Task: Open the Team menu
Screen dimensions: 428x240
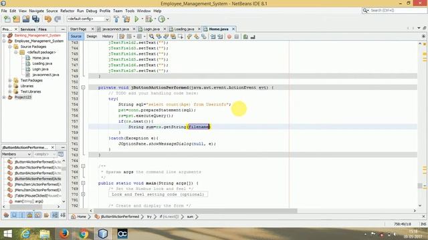Action: [118, 11]
